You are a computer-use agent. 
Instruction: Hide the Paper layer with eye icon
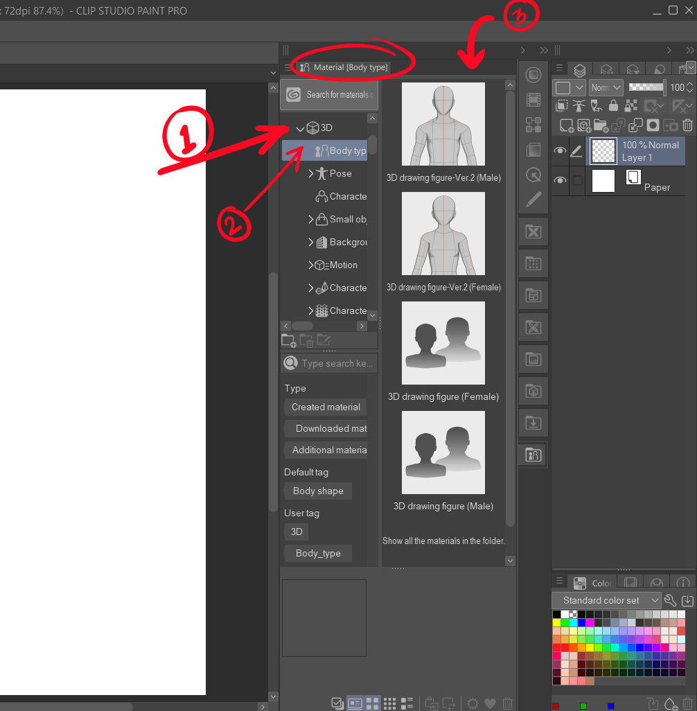[560, 180]
